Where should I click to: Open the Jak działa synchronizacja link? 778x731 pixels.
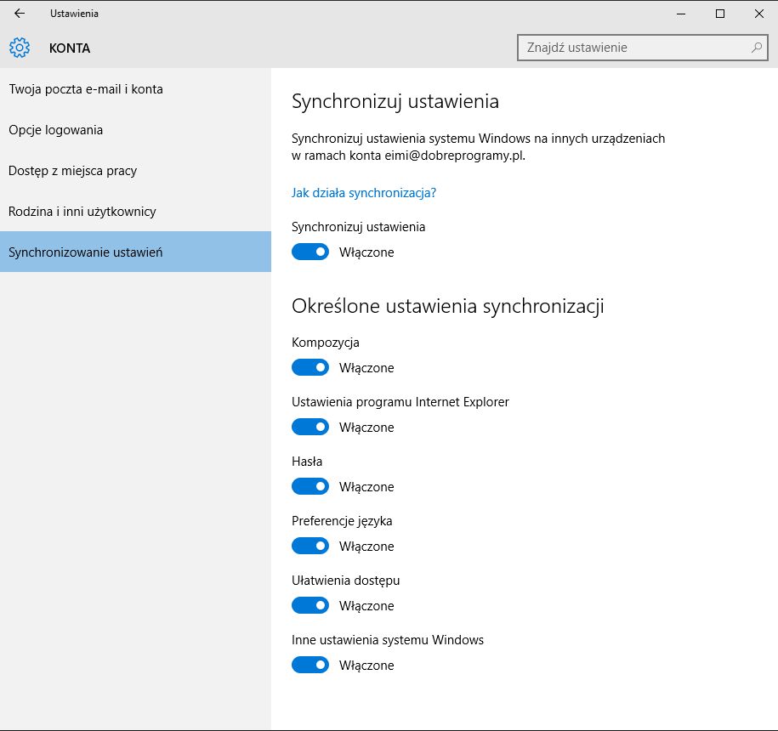(364, 193)
